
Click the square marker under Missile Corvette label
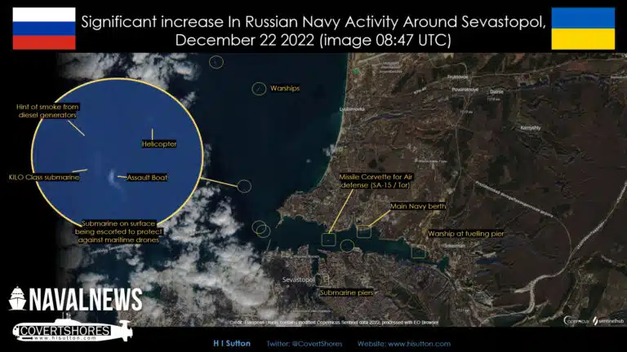tap(328, 239)
